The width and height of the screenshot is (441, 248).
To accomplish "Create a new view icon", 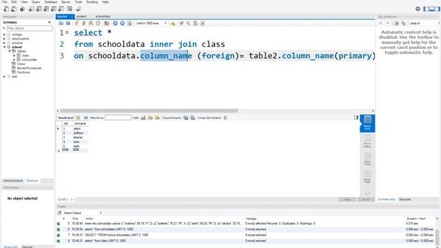I will click(46, 9).
